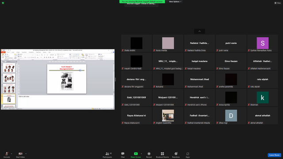Open the font name box in PowerPoint ribbon
Image resolution: width=283 pixels, height=159 pixels.
coord(28,55)
